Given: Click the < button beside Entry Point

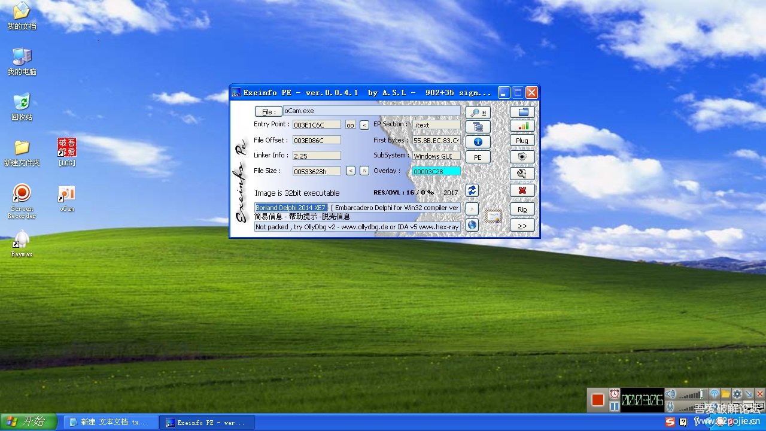Looking at the screenshot, I should click(x=364, y=125).
